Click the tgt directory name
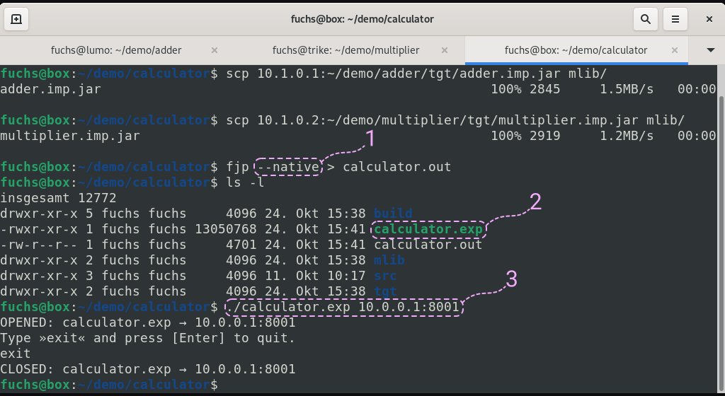This screenshot has height=396, width=725. 385,291
